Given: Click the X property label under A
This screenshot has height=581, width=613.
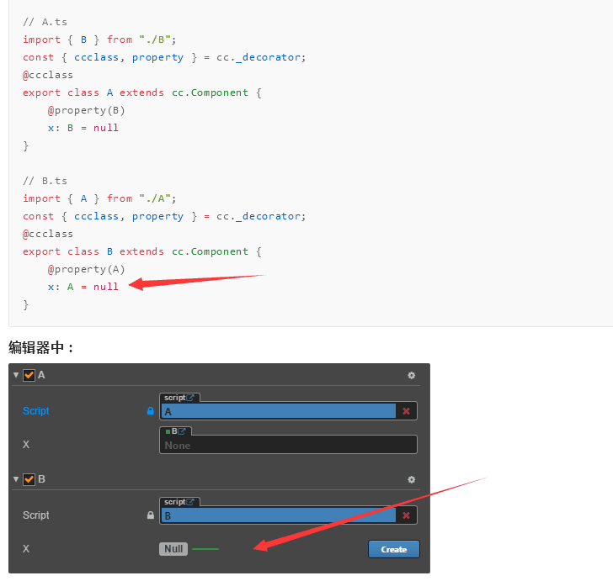Looking at the screenshot, I should click(x=26, y=444).
